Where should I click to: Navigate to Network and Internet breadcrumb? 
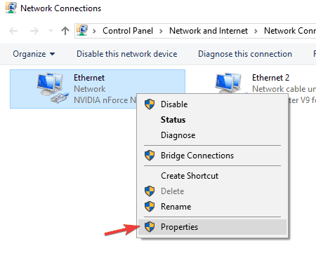(209, 31)
